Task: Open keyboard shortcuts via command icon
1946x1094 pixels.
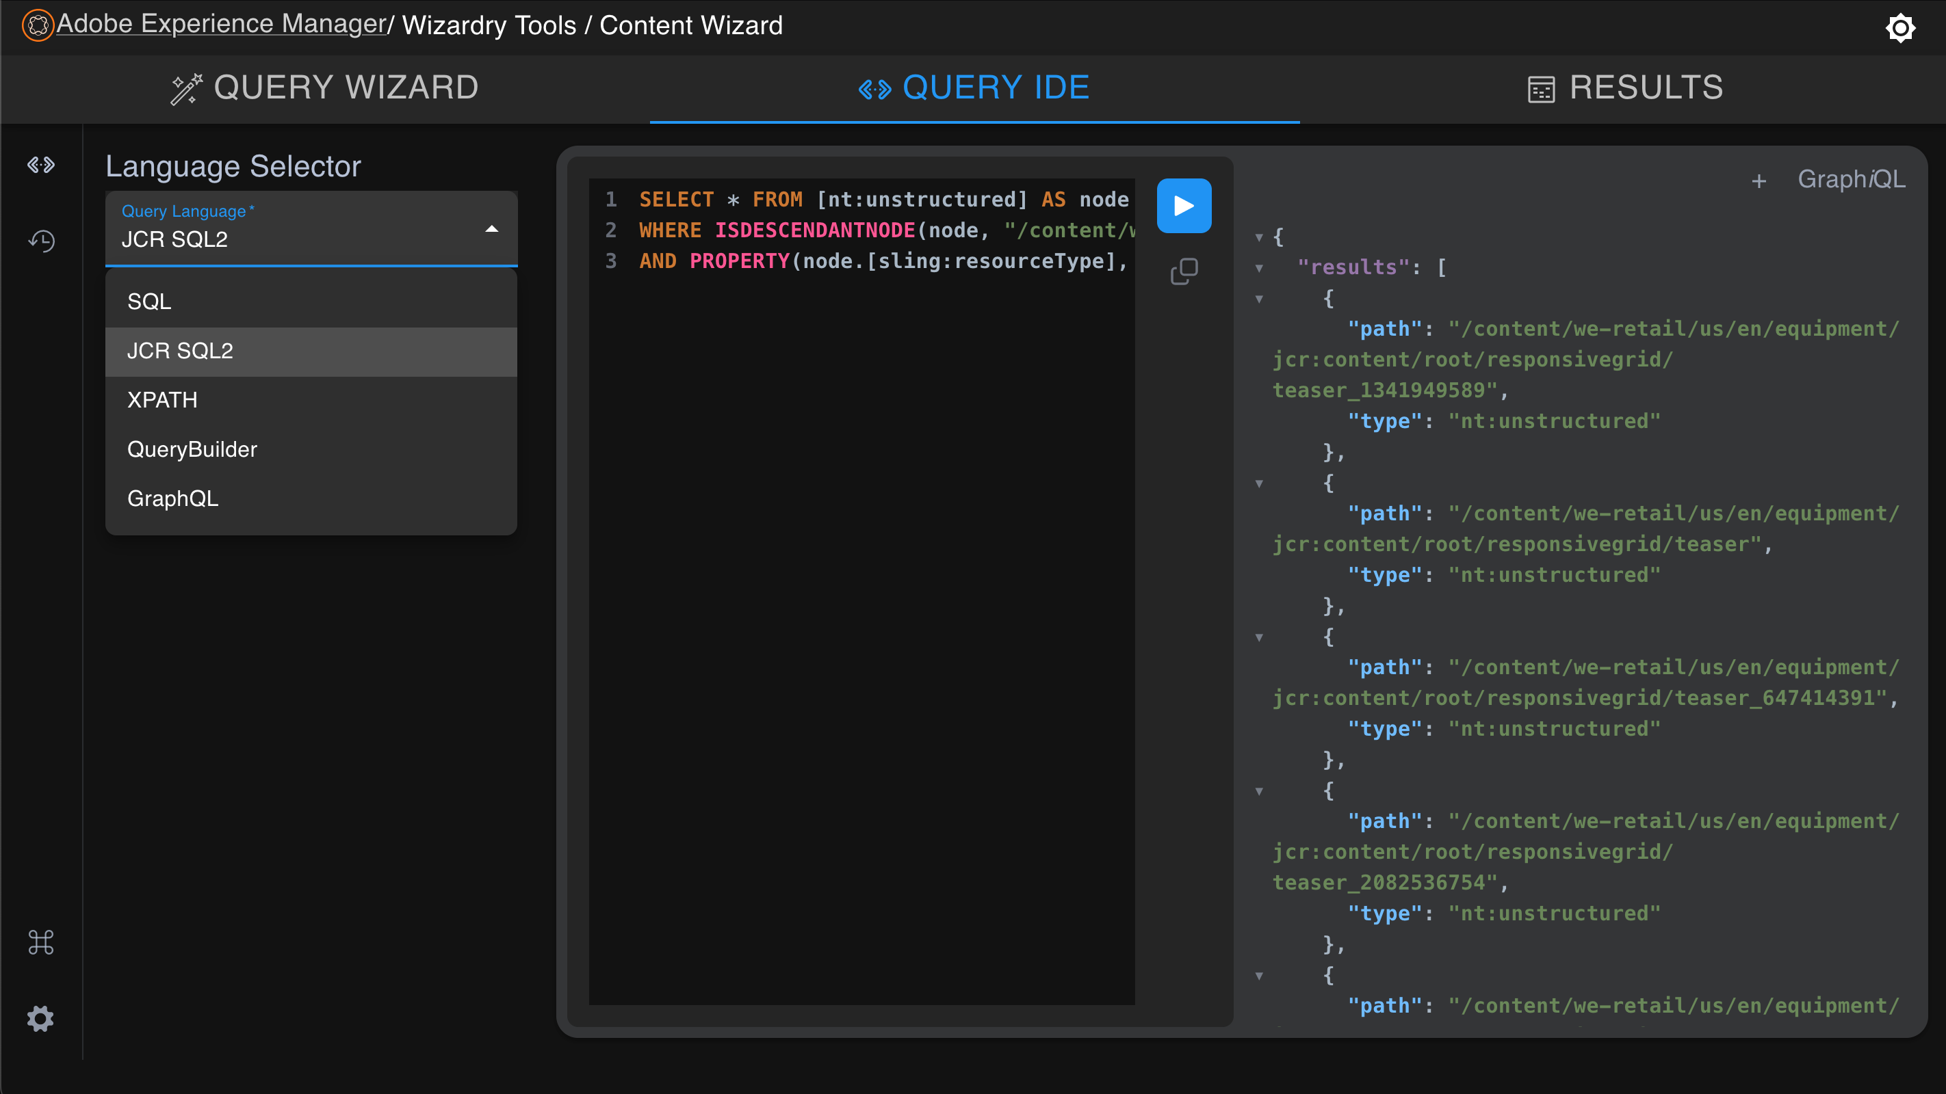Action: pyautogui.click(x=42, y=942)
